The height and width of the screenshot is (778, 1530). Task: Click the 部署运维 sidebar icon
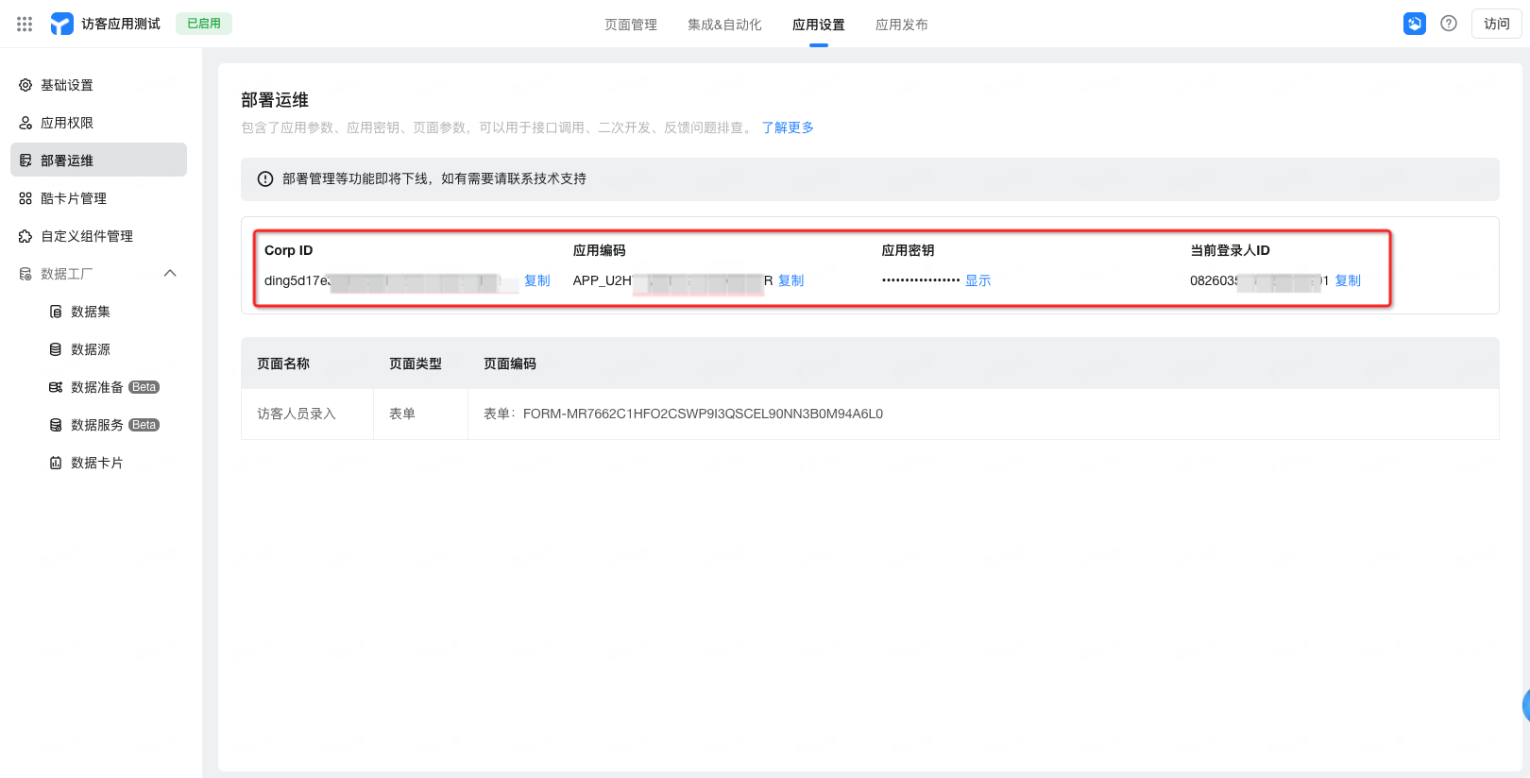click(x=25, y=161)
